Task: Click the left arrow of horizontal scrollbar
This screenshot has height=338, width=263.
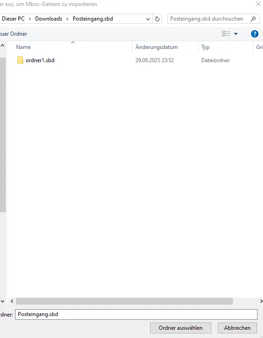Action: (12, 301)
